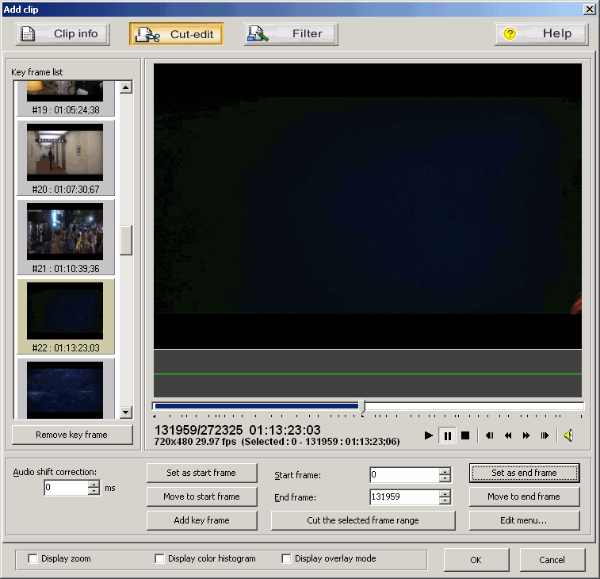The width and height of the screenshot is (600, 579).
Task: Check the Display overlay mode option
Action: pos(287,559)
